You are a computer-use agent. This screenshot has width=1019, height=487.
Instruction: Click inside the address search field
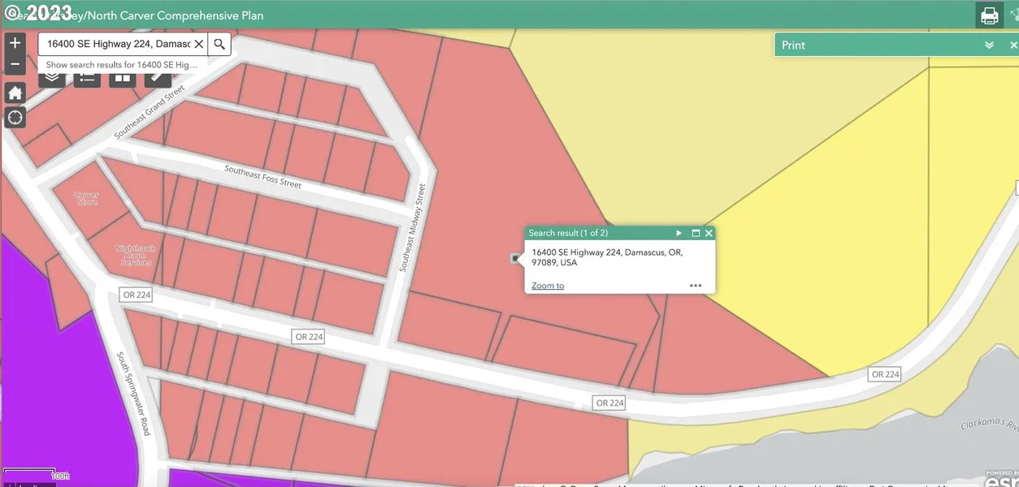[x=118, y=44]
